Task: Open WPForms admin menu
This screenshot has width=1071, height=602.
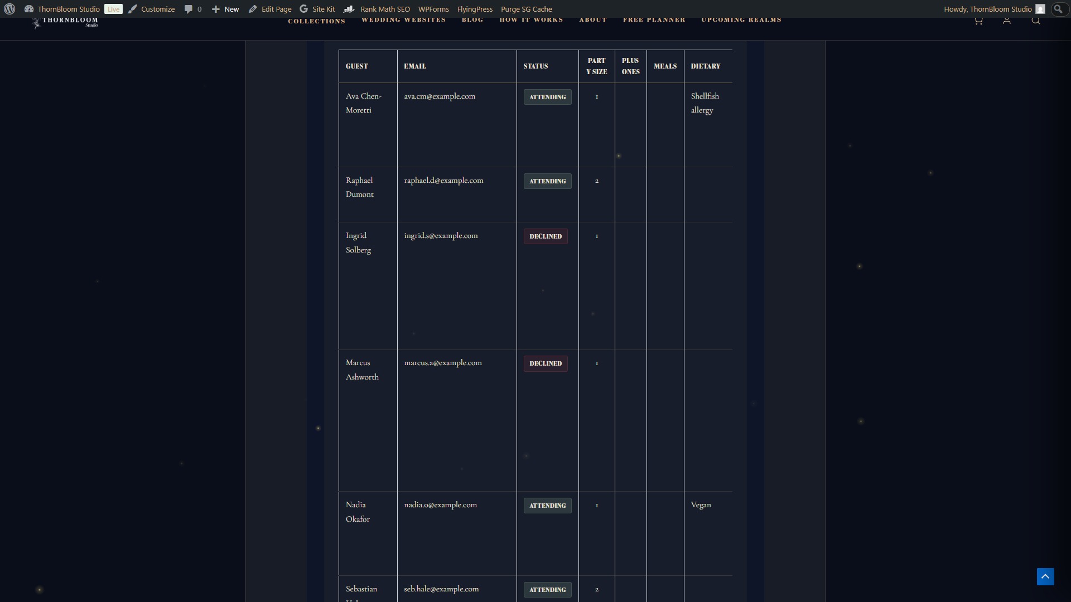Action: pyautogui.click(x=433, y=9)
